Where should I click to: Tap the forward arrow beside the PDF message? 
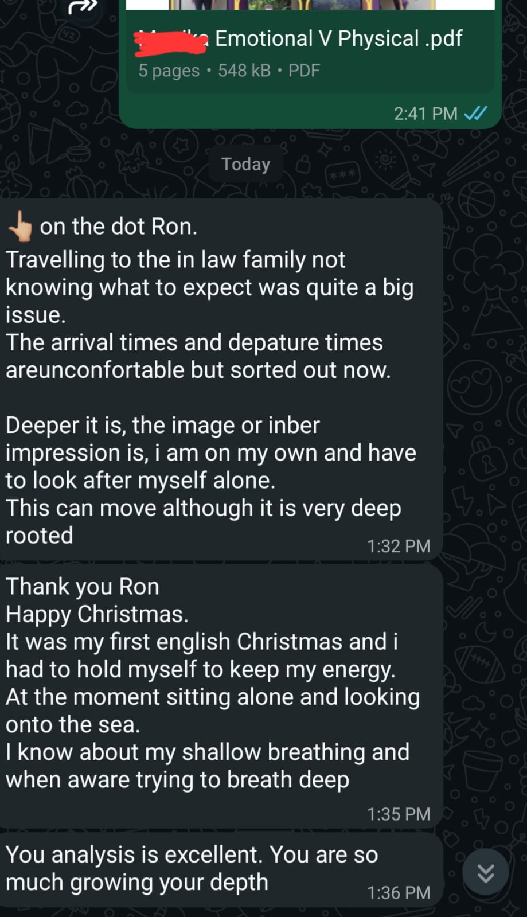(84, 7)
